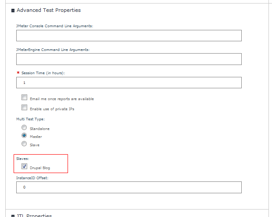Viewport: 272px width, 217px height.
Task: Click the Standalone option label
Action: (x=39, y=129)
